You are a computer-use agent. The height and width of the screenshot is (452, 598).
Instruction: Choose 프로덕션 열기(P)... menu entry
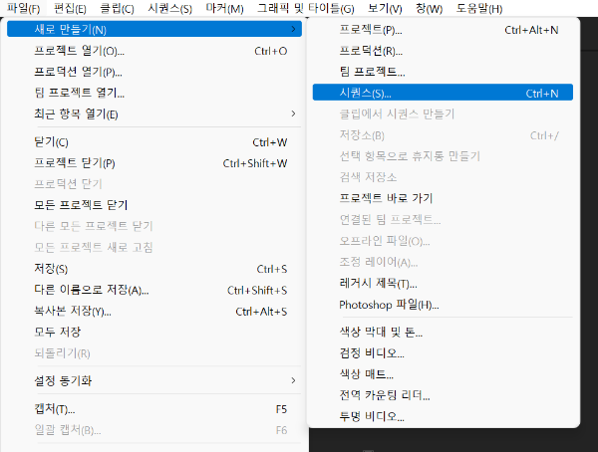[x=154, y=72]
